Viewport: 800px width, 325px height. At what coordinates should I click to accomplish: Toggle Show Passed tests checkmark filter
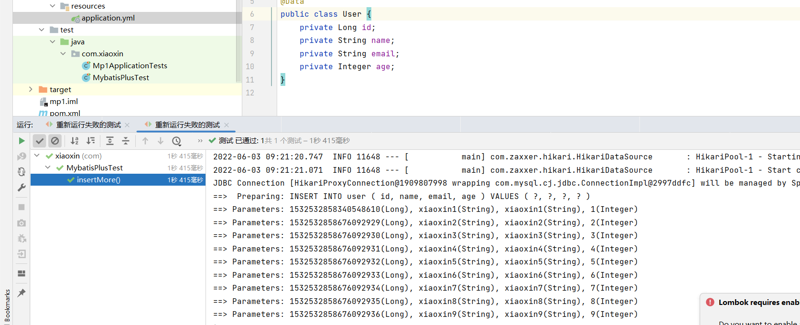pos(40,141)
